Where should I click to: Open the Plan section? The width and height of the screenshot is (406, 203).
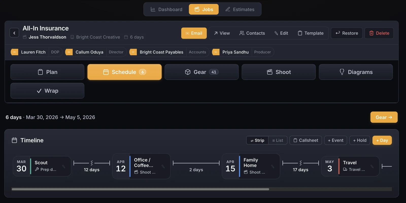click(x=47, y=72)
